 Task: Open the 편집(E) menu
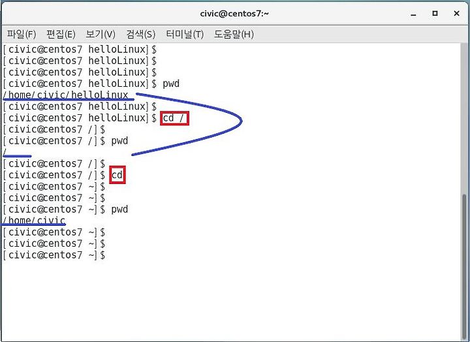pyautogui.click(x=61, y=34)
